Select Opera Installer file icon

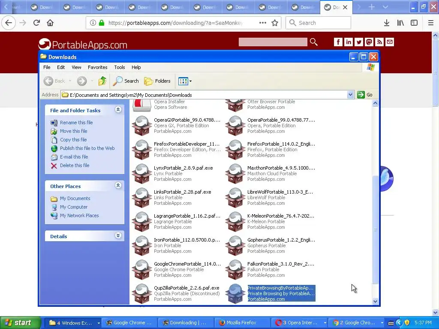click(x=141, y=105)
